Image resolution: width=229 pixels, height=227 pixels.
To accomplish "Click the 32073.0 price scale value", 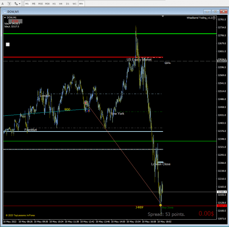I will point(222,219).
